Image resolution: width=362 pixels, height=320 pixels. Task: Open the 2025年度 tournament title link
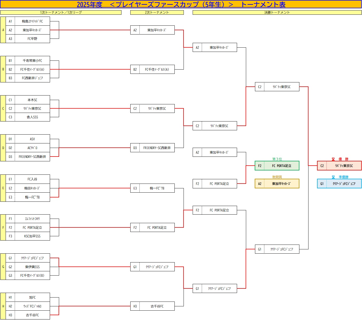[x=181, y=5]
